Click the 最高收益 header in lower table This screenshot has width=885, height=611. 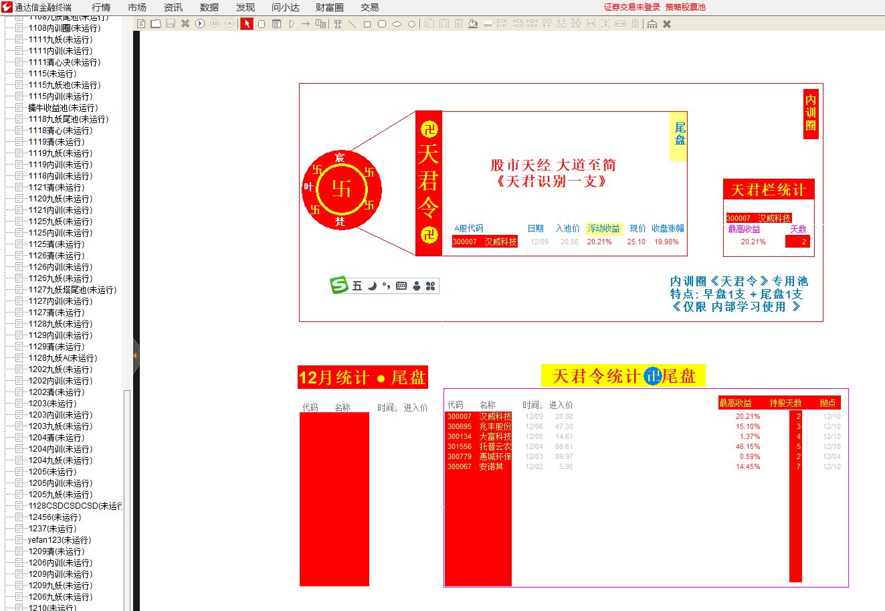point(736,403)
